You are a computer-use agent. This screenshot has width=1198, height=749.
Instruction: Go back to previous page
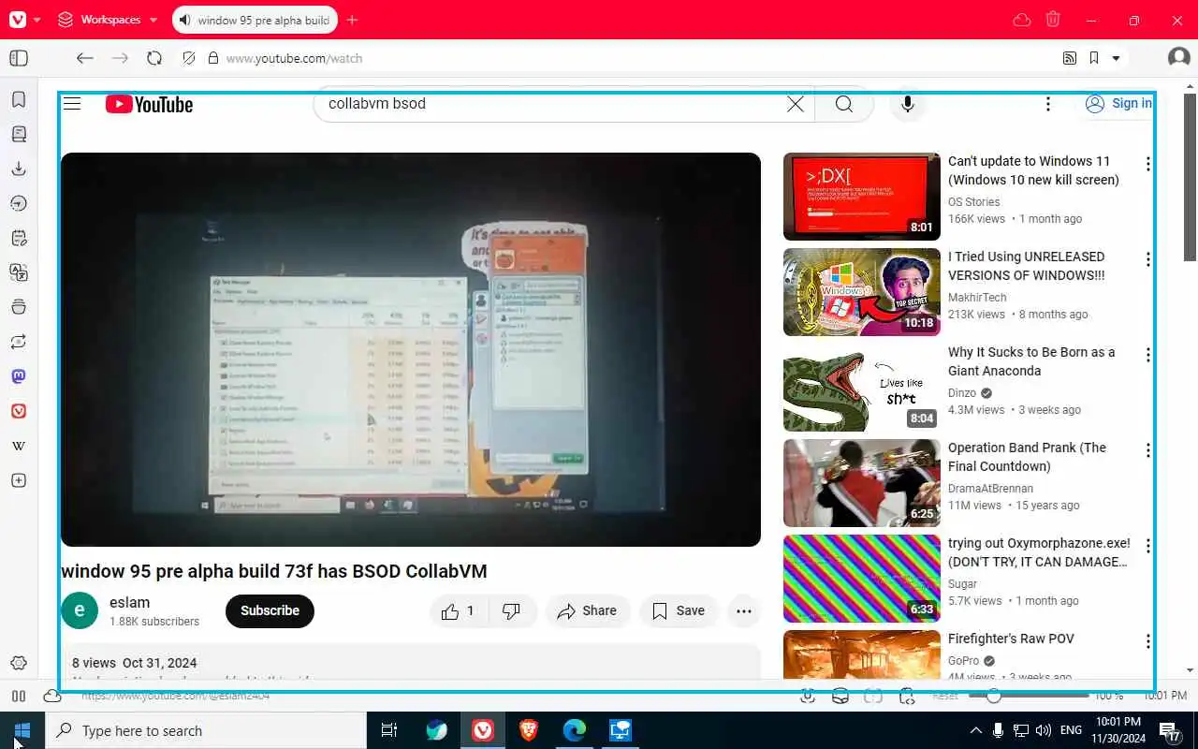[85, 58]
